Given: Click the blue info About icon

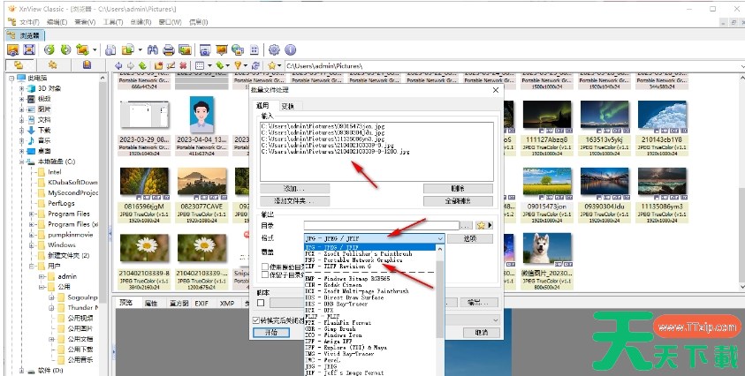Looking at the screenshot, I should [290, 49].
